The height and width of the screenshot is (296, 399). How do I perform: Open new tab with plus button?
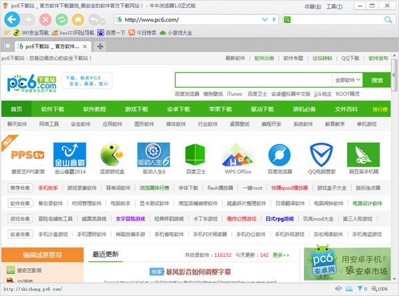click(100, 46)
